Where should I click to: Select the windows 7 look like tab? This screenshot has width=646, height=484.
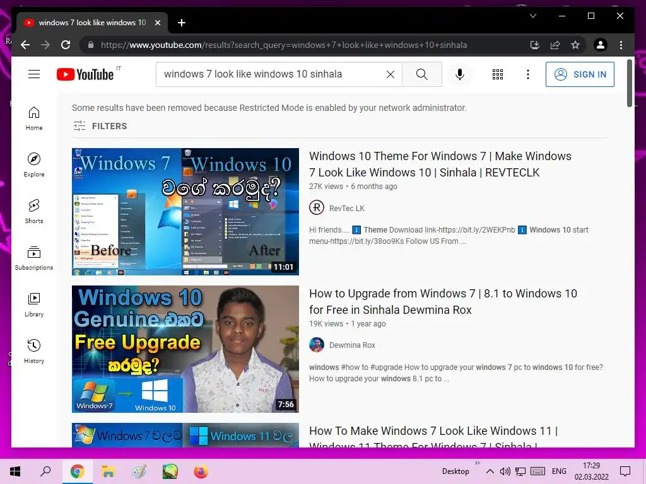[x=92, y=23]
